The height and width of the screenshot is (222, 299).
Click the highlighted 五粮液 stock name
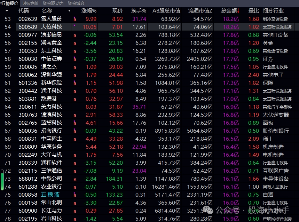pos(50,195)
